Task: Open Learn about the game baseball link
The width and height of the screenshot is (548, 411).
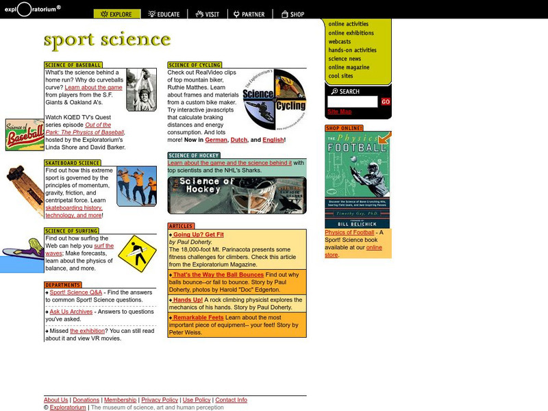Action: click(93, 88)
